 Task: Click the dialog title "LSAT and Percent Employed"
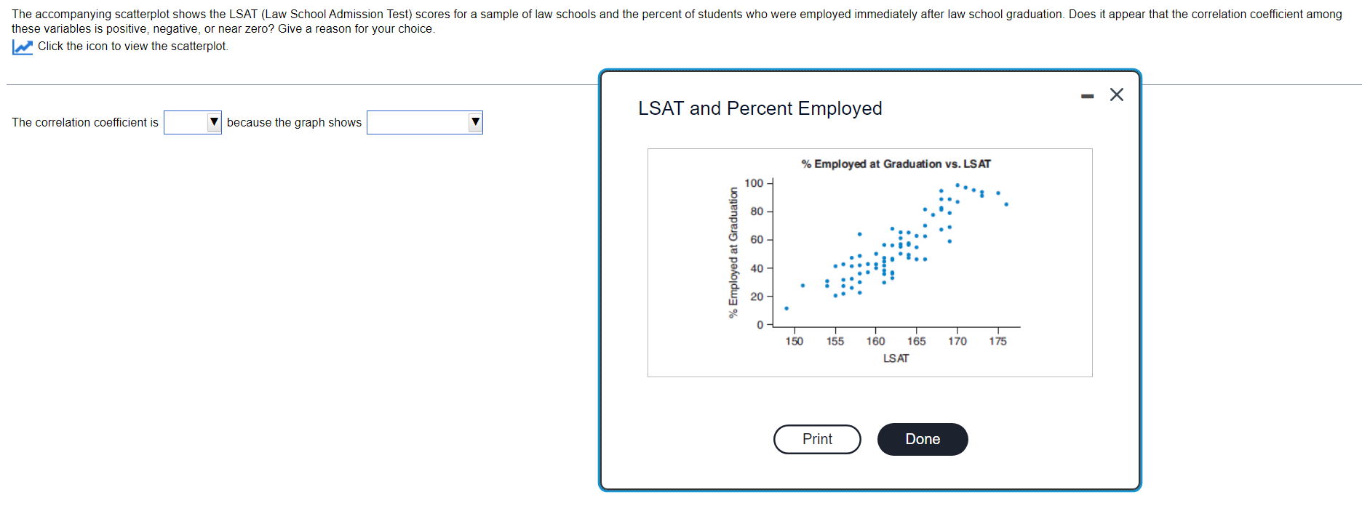(x=760, y=108)
